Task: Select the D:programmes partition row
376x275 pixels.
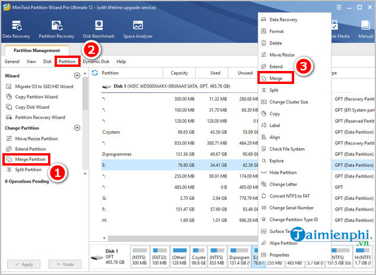Action: pos(180,154)
